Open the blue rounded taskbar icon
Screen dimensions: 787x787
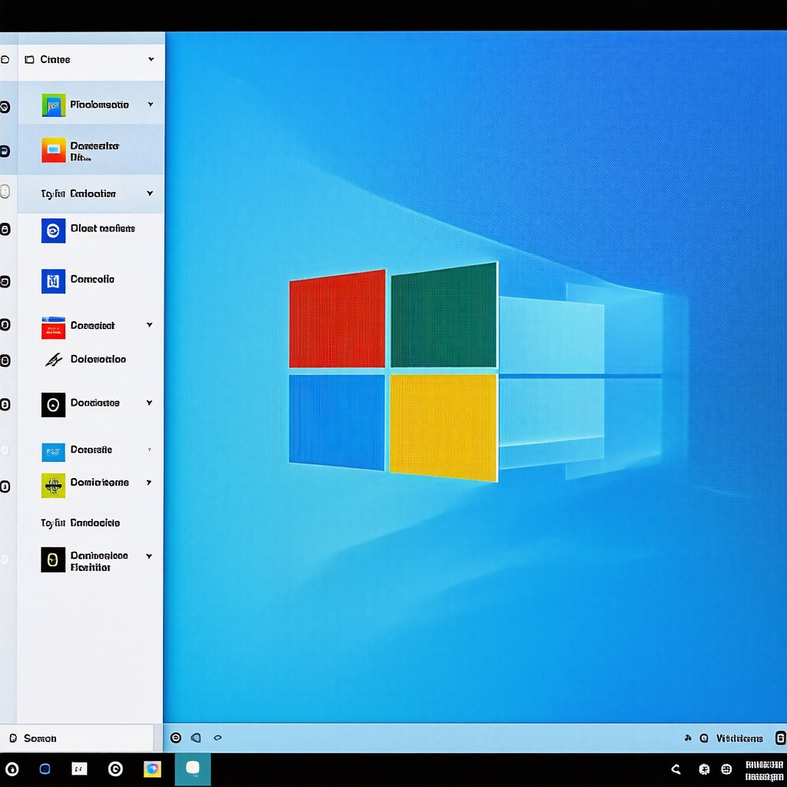[x=45, y=769]
